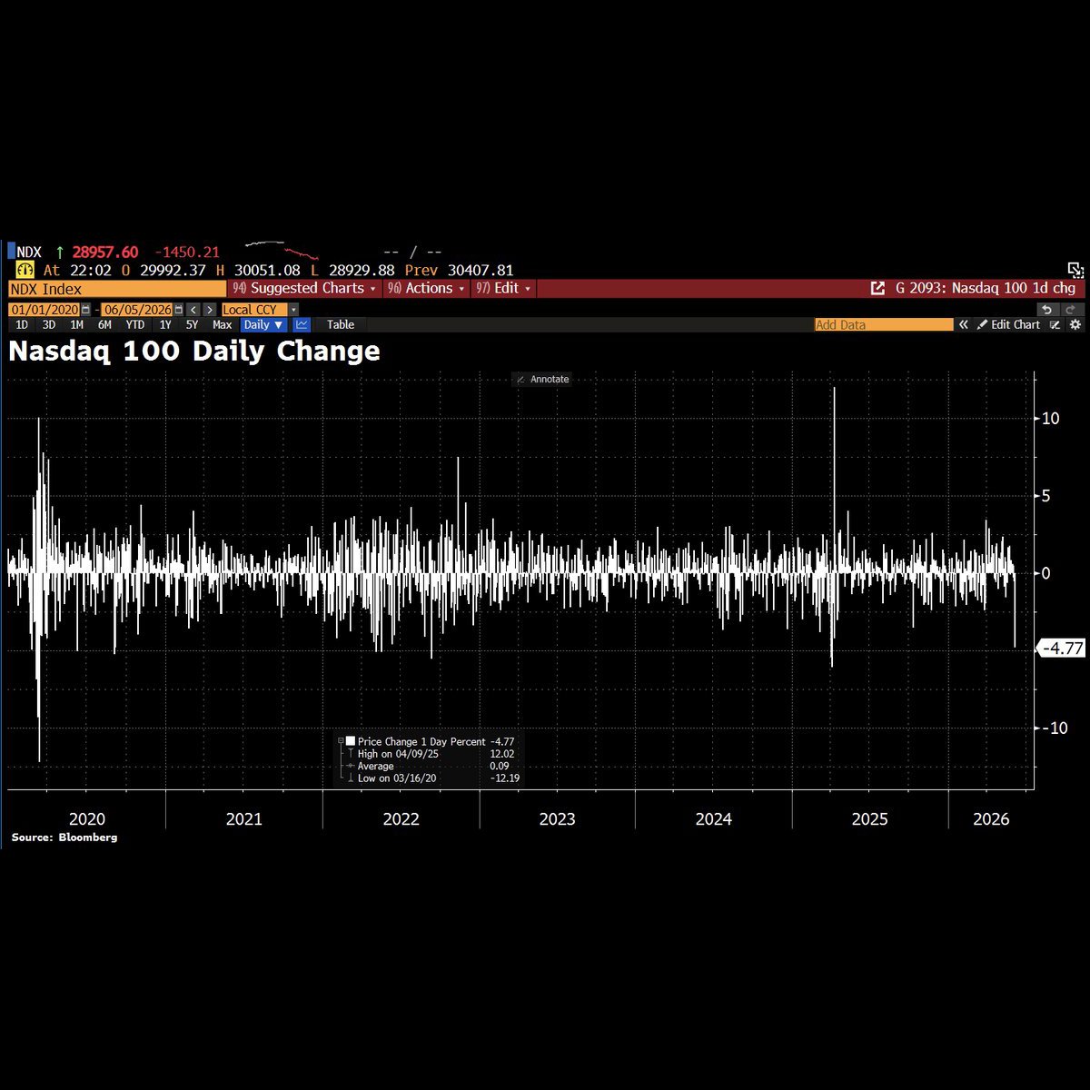Click the yellow gauge icon beside At 22:02
Image resolution: width=1090 pixels, height=1090 pixels.
(x=25, y=270)
